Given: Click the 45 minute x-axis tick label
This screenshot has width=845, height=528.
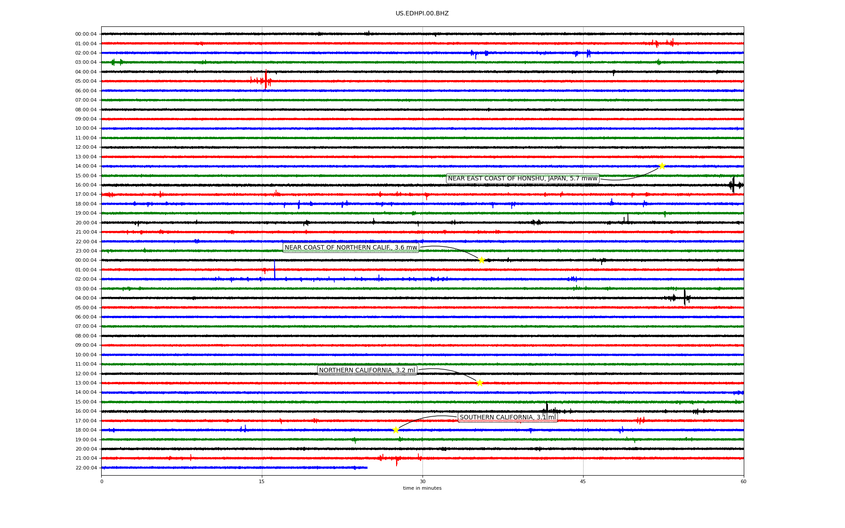Looking at the screenshot, I should point(583,481).
